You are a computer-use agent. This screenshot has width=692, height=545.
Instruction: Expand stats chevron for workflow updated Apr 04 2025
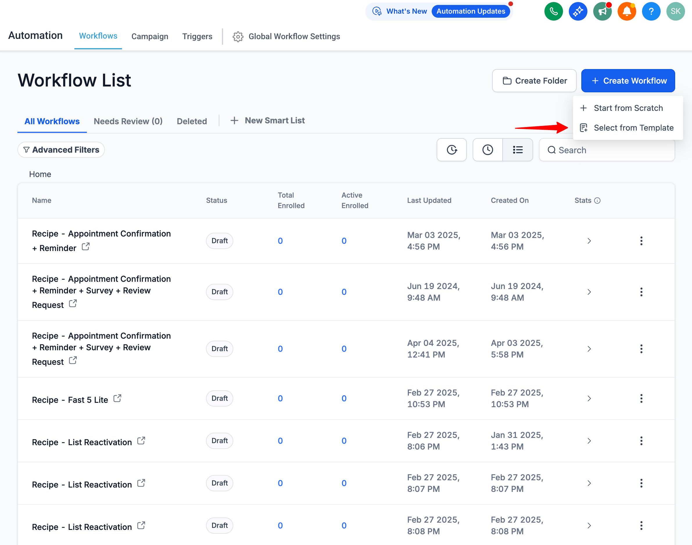pos(589,349)
